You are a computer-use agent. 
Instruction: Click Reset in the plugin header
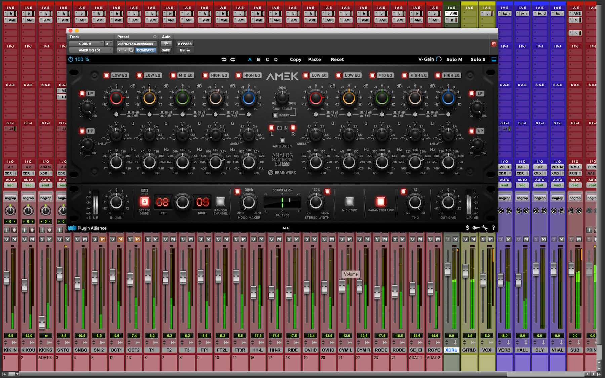(337, 59)
